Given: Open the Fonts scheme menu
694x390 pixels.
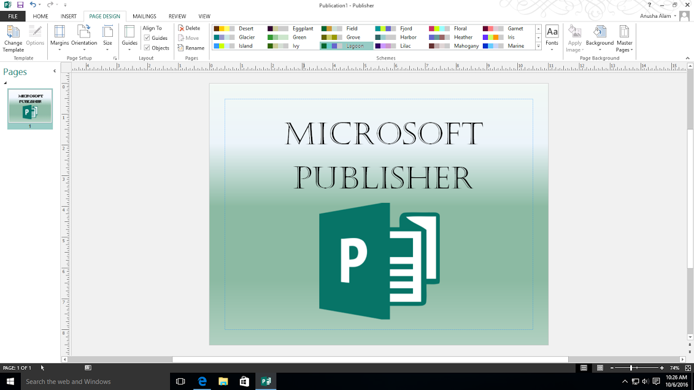Looking at the screenshot, I should click(x=552, y=39).
